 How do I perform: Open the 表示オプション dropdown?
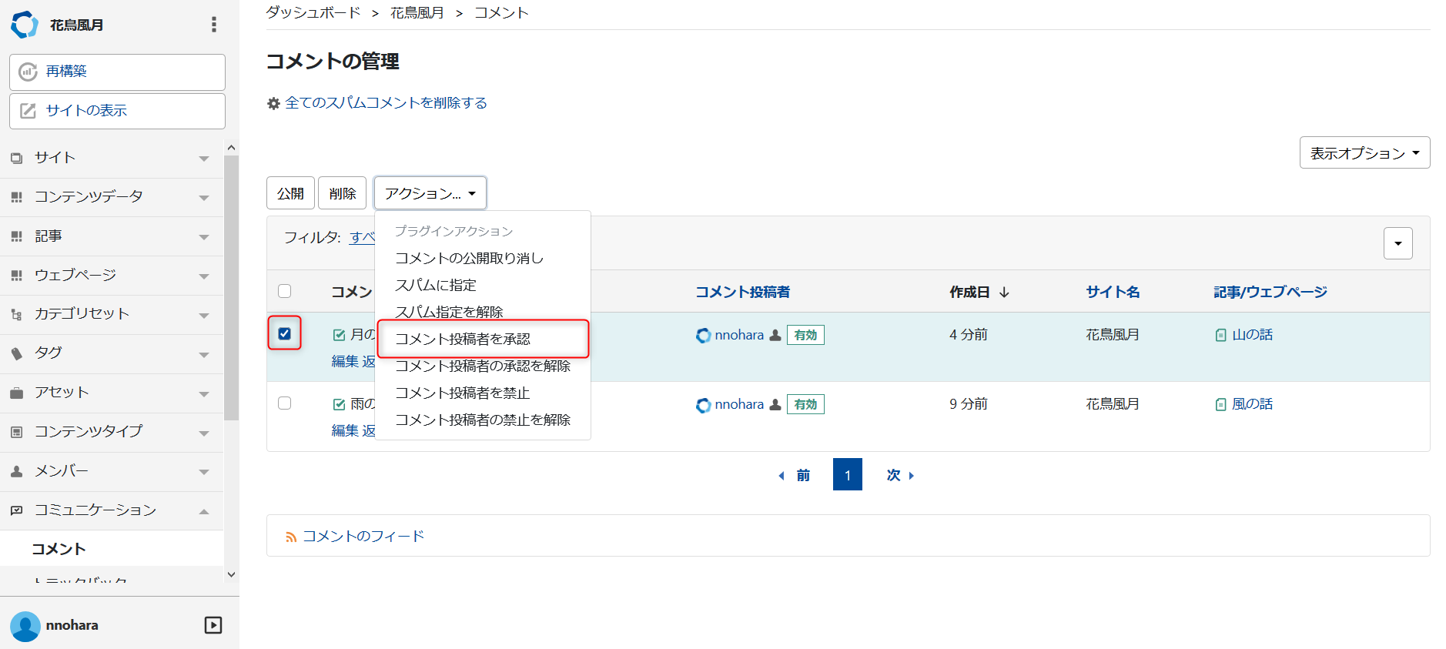coord(1364,152)
